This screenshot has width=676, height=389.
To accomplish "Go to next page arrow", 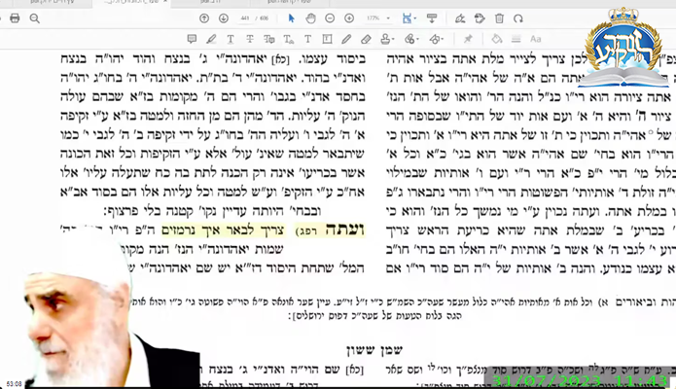I will (x=222, y=18).
